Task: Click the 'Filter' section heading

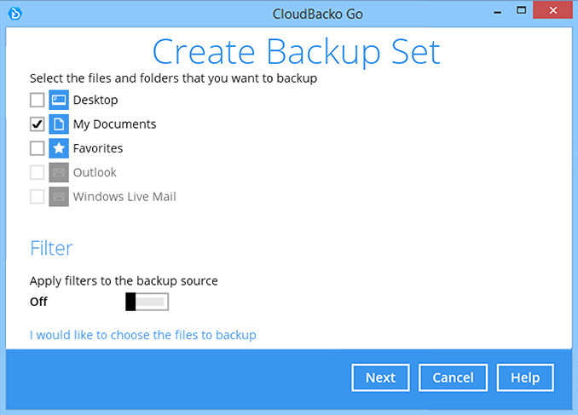Action: pos(51,248)
